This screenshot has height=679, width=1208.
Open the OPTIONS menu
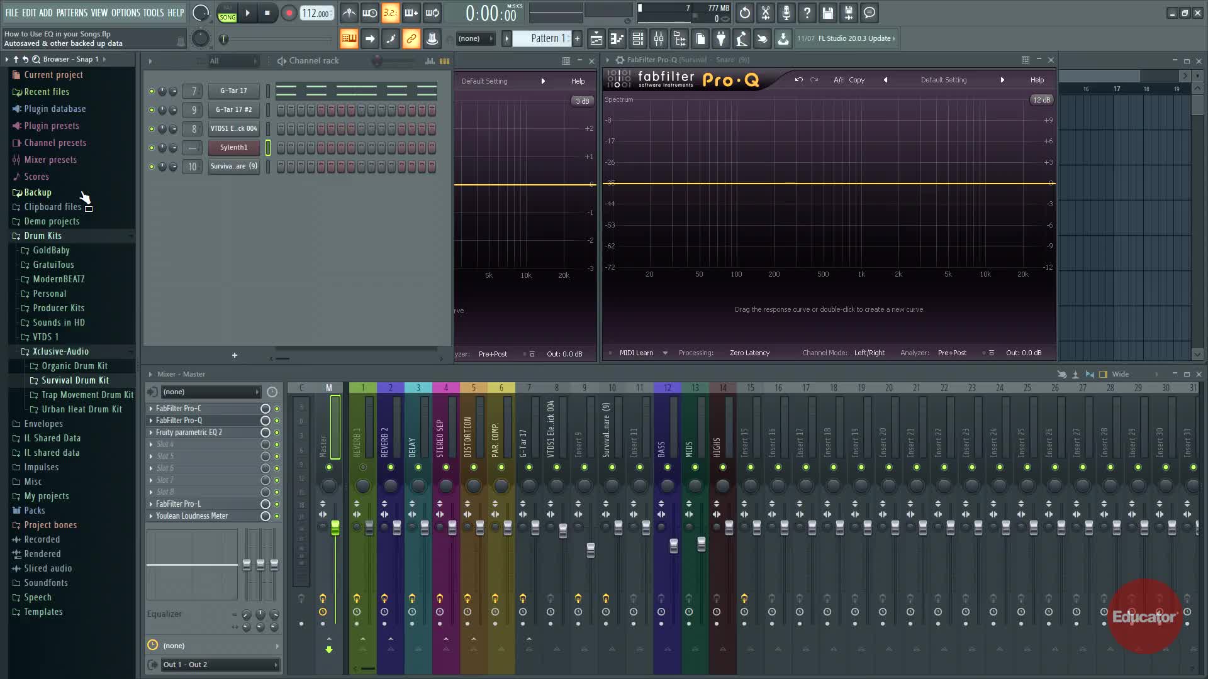pyautogui.click(x=125, y=13)
